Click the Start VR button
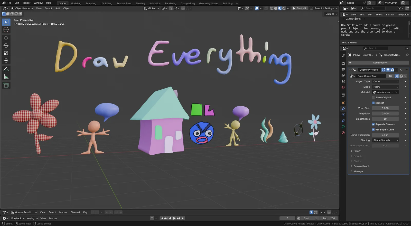This screenshot has width=411, height=226. [x=299, y=8]
